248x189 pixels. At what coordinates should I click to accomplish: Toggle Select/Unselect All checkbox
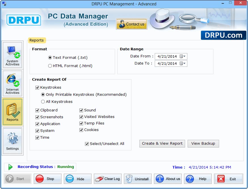pos(87,144)
